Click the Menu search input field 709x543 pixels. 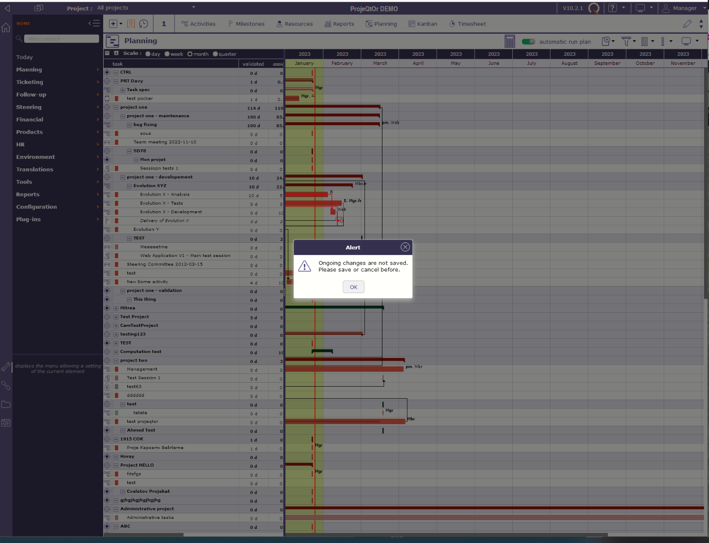click(61, 39)
